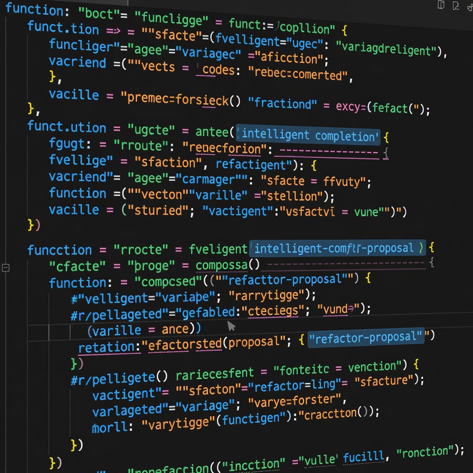Click the string "rarrytigge"
Screen dimensions: 473x473
coord(267,295)
